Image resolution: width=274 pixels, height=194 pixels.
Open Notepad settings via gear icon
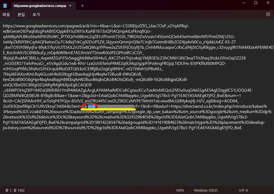pyautogui.click(x=268, y=14)
